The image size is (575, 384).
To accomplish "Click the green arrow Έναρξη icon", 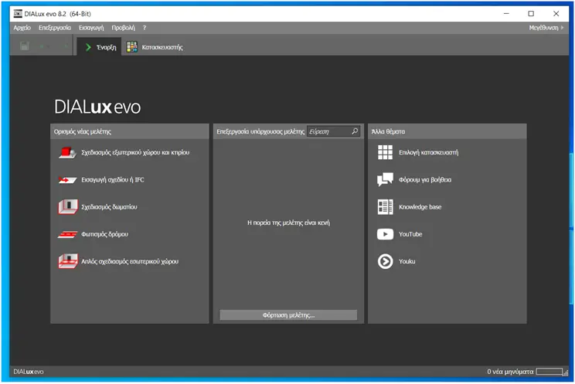I will [88, 47].
